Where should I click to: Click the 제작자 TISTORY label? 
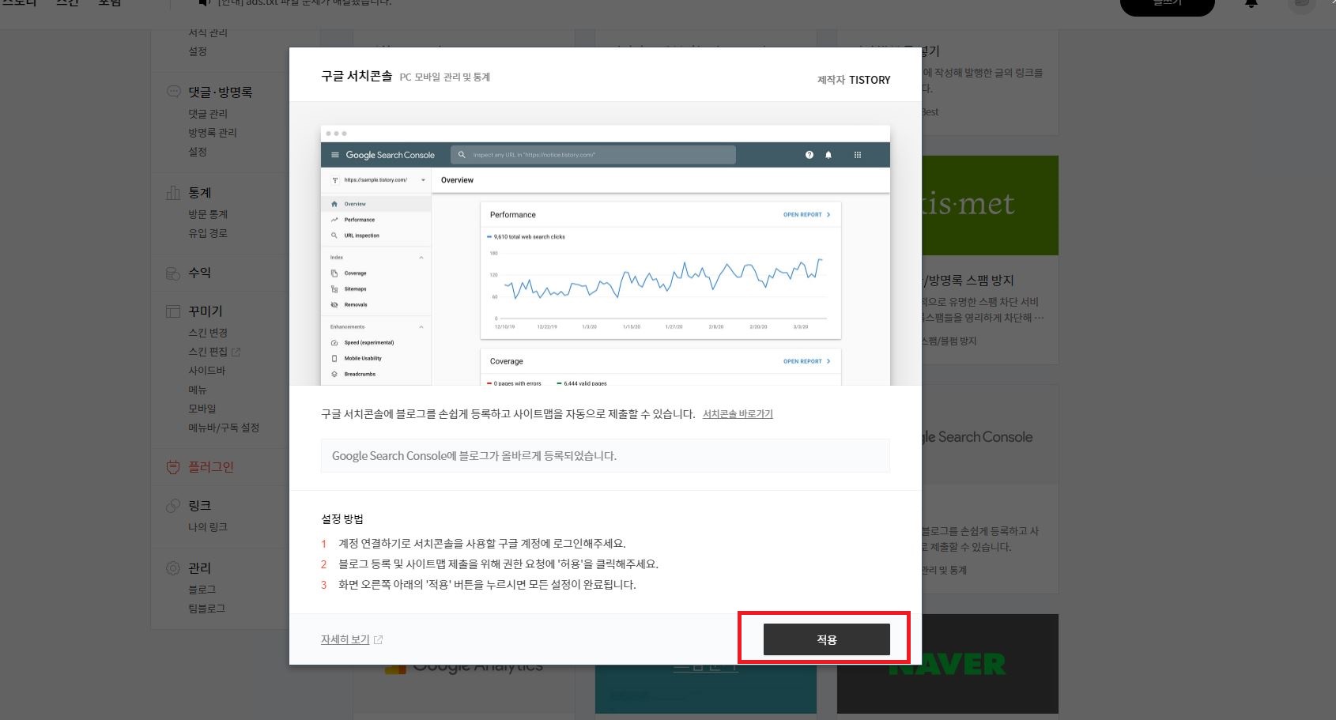(854, 80)
